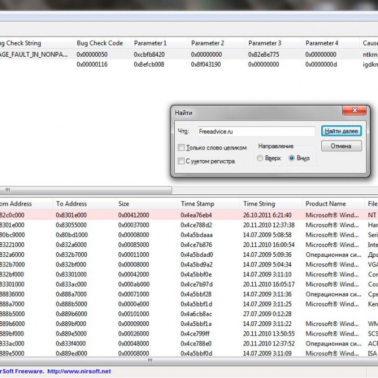Click the Parameter 1 column header
The image size is (378, 378).
(x=150, y=43)
